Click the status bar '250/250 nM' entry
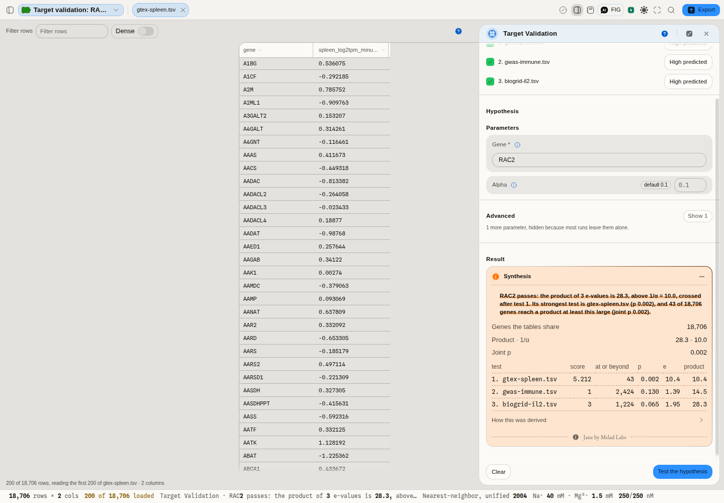Viewport: 724px width, 503px height. click(636, 496)
